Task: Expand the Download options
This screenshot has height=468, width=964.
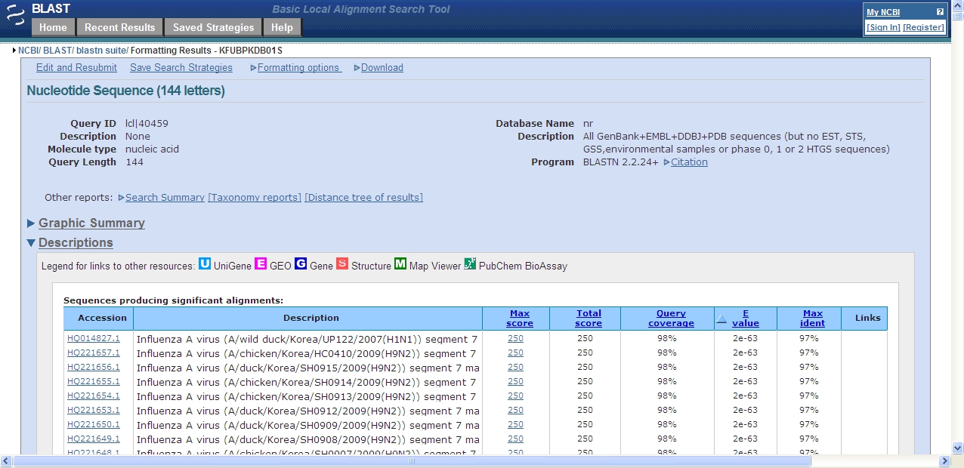Action: pos(382,68)
